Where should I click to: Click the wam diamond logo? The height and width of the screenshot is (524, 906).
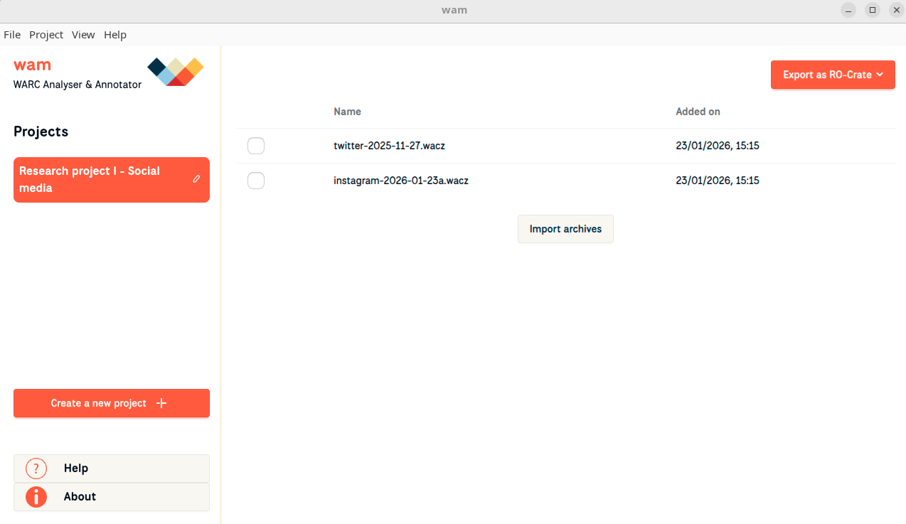click(176, 71)
